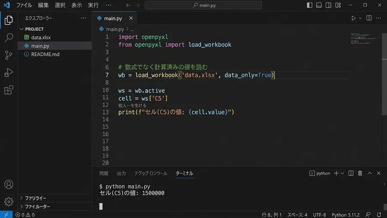Open the Extensions view
Viewport: 387px width, 218px height.
(9, 90)
